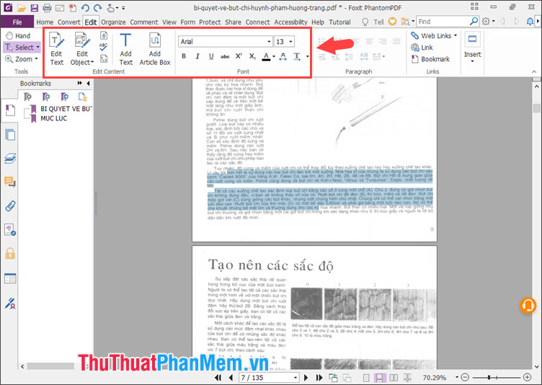Viewport: 542px width, 385px height.
Task: Click the zoom out minus button
Action: coord(466,377)
